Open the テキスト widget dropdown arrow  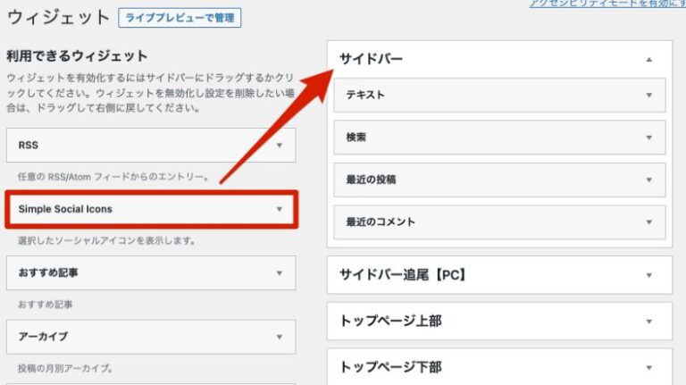649,95
